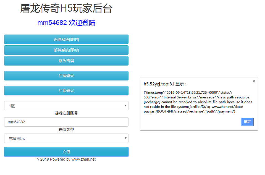Click the 游戏注册账号 field label
The height and width of the screenshot is (175, 265).
coord(66,113)
